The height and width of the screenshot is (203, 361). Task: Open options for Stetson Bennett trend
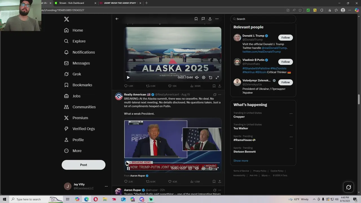(x=291, y=149)
